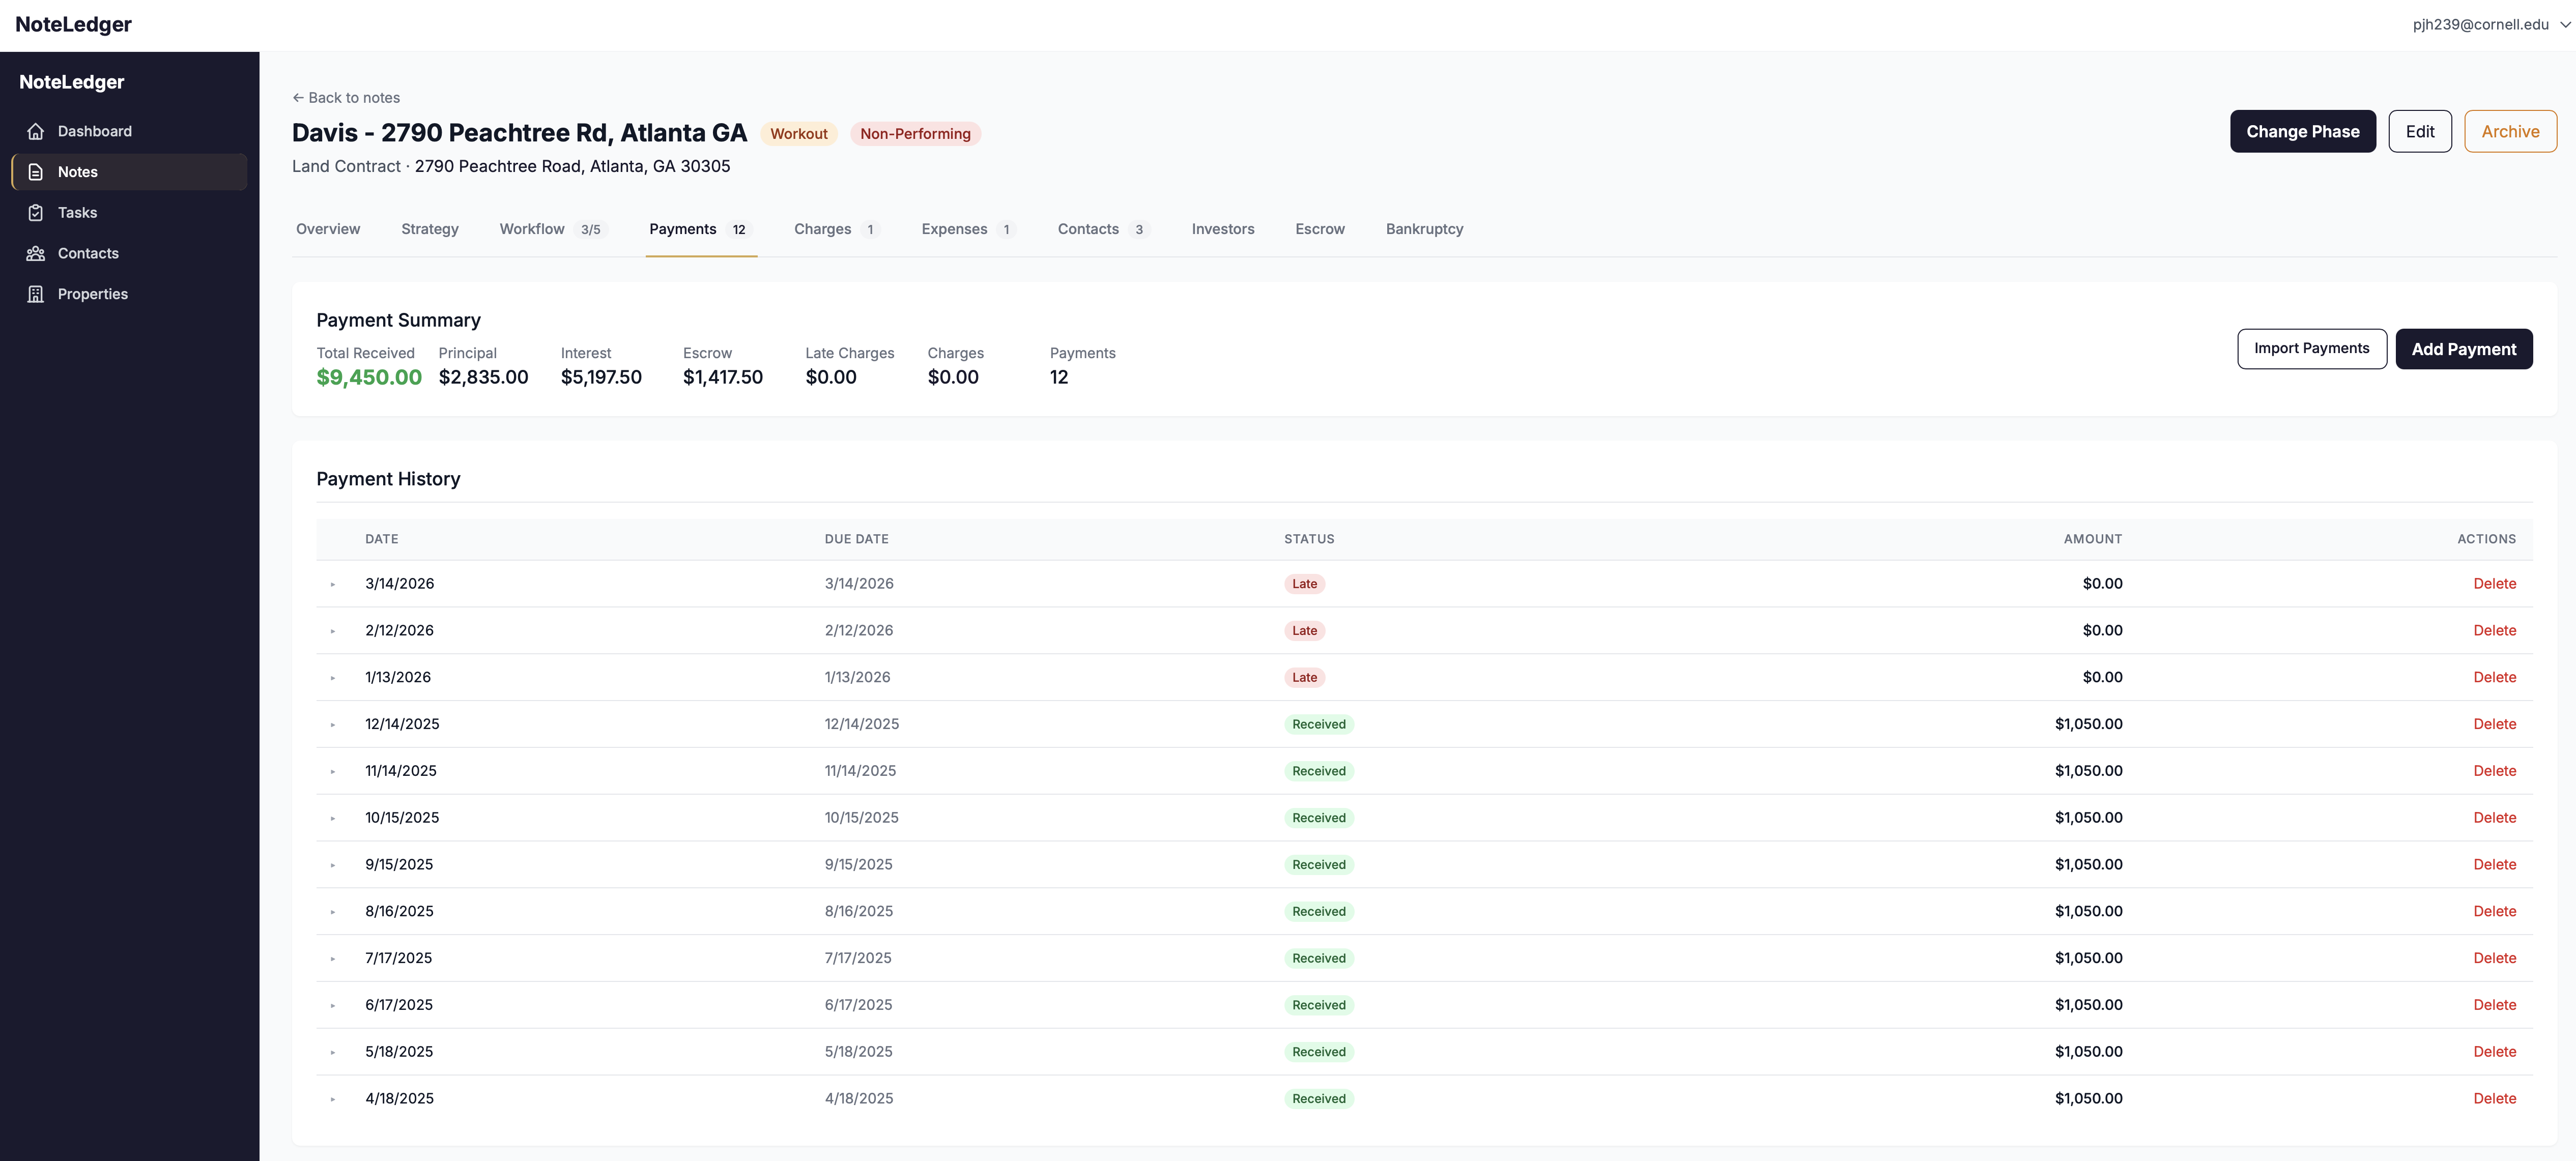Click the back arrow next to Back to notes
Screen dimensions: 2576x1161
[299, 97]
